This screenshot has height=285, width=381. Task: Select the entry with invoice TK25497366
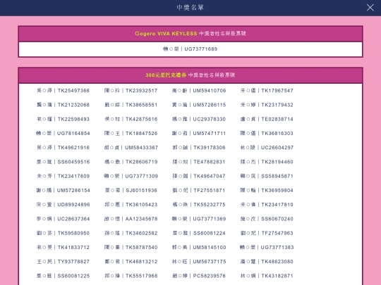coord(64,91)
